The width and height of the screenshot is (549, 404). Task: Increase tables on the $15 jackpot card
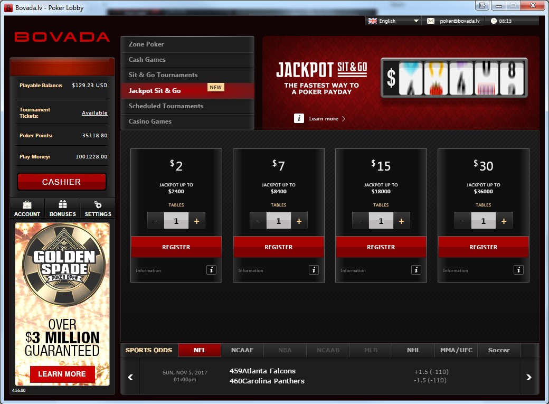(402, 221)
